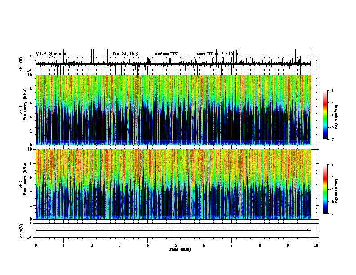
Task: Click x-axis tick label "10" on time axis
Action: (x=316, y=245)
